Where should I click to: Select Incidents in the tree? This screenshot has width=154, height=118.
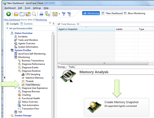click(x=23, y=37)
